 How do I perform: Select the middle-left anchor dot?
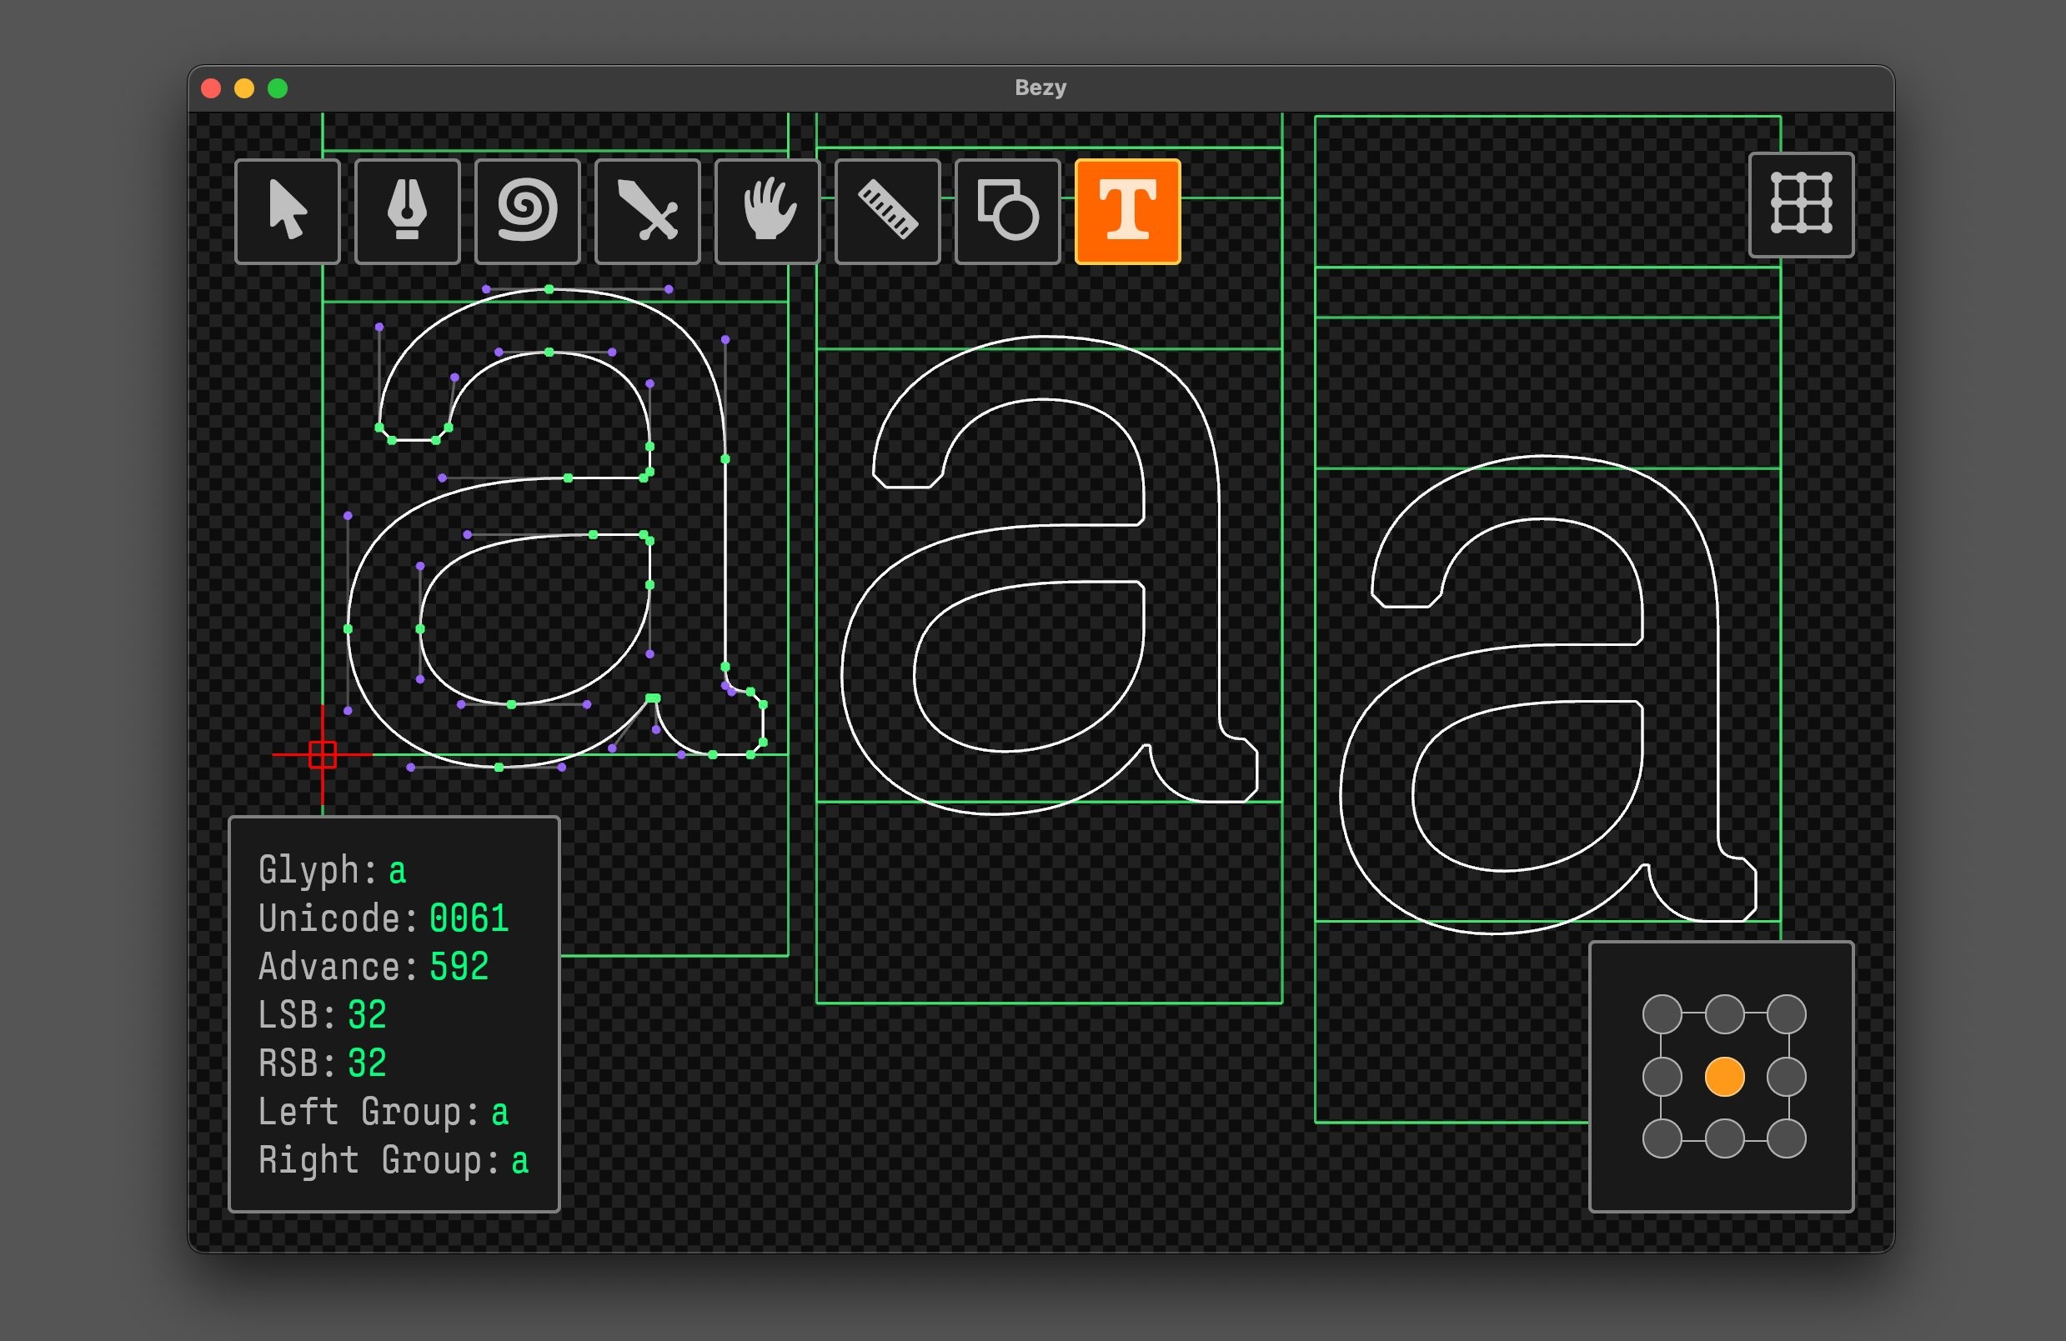[1662, 1077]
